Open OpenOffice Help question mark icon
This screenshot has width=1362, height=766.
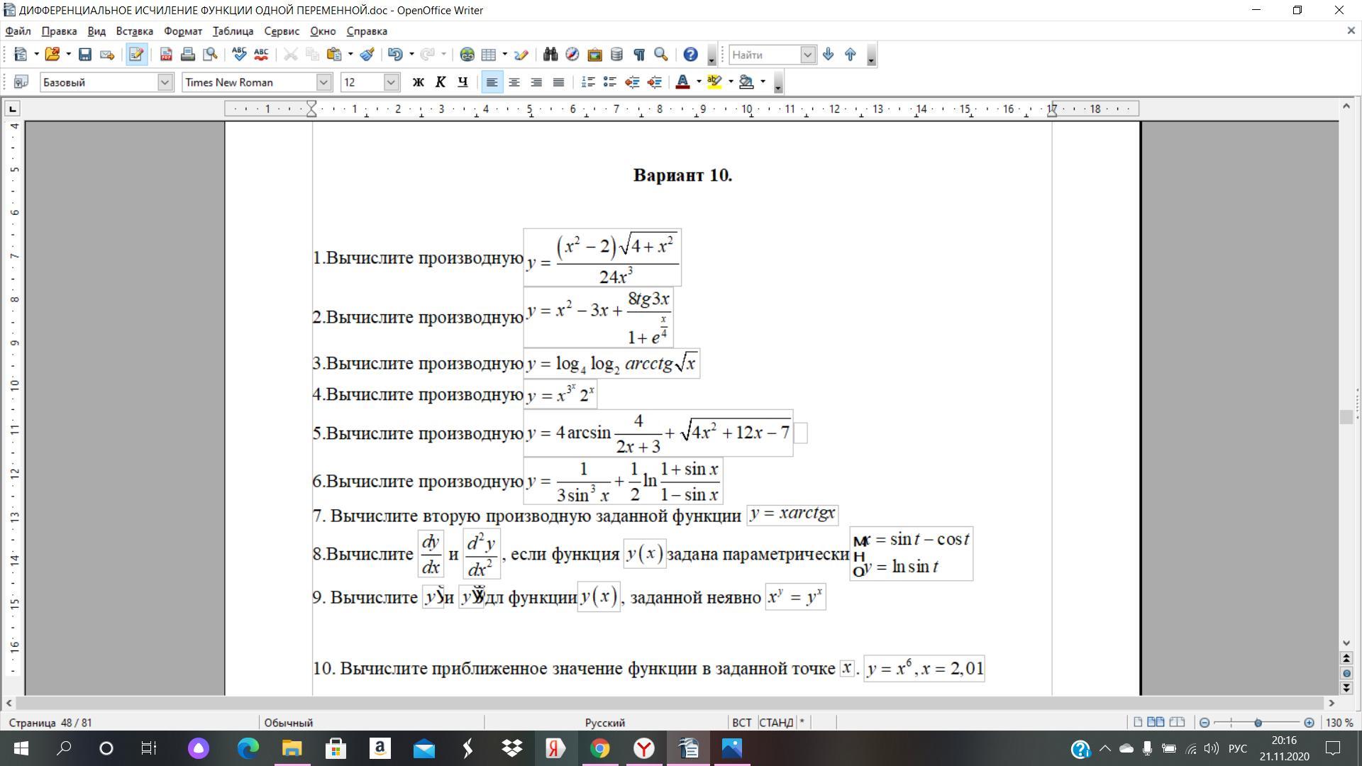[x=690, y=55]
